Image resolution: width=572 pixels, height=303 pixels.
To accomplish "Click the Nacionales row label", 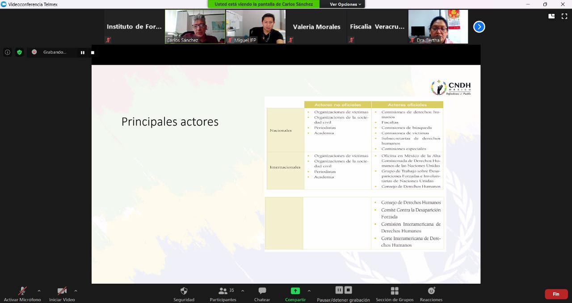I will 281,130.
